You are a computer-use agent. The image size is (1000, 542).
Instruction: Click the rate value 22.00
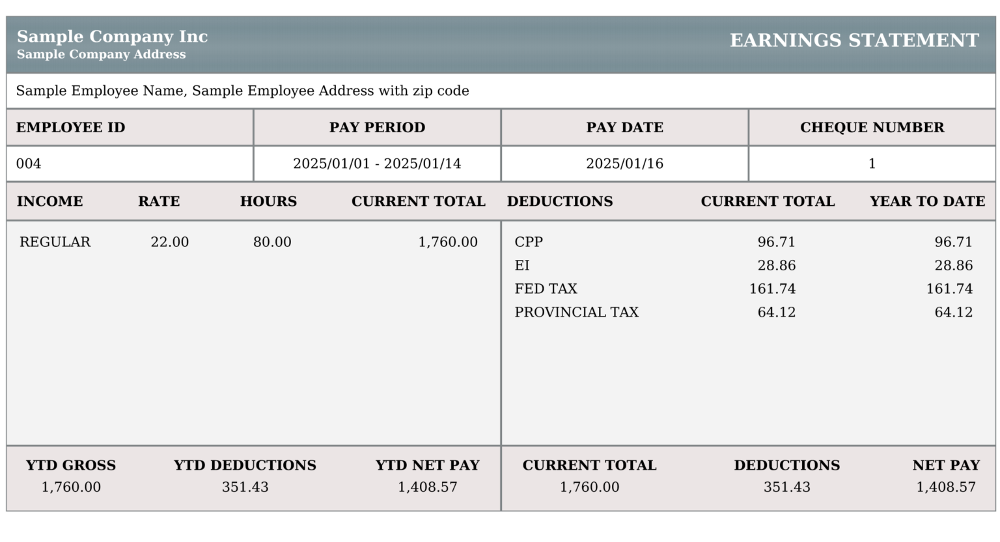(170, 242)
